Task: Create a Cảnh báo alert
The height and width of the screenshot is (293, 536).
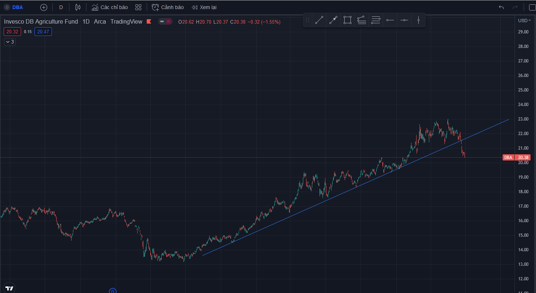Action: 168,7
